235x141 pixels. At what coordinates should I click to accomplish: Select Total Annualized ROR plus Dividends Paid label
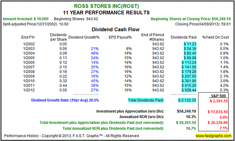[113, 128]
